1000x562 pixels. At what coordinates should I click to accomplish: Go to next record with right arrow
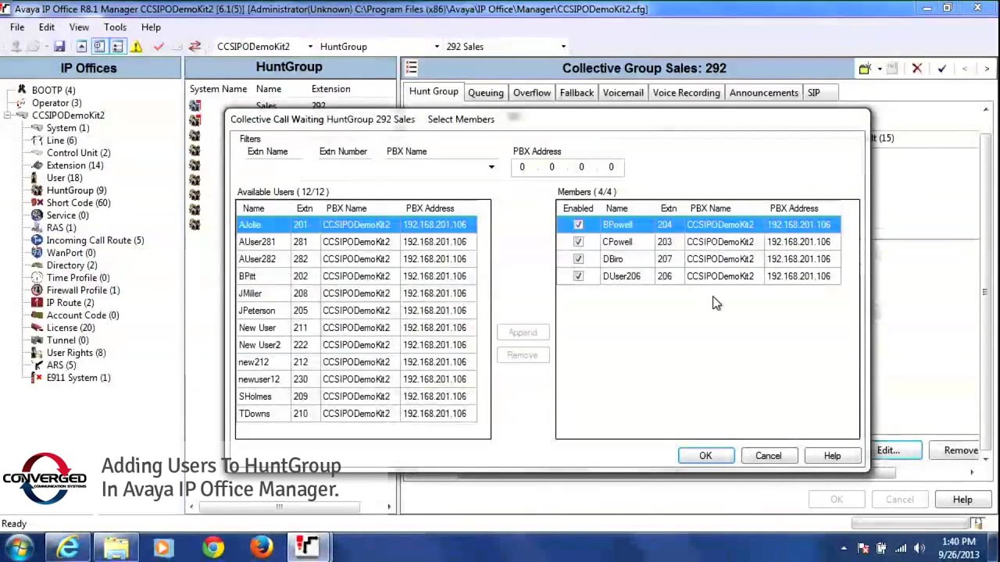987,69
